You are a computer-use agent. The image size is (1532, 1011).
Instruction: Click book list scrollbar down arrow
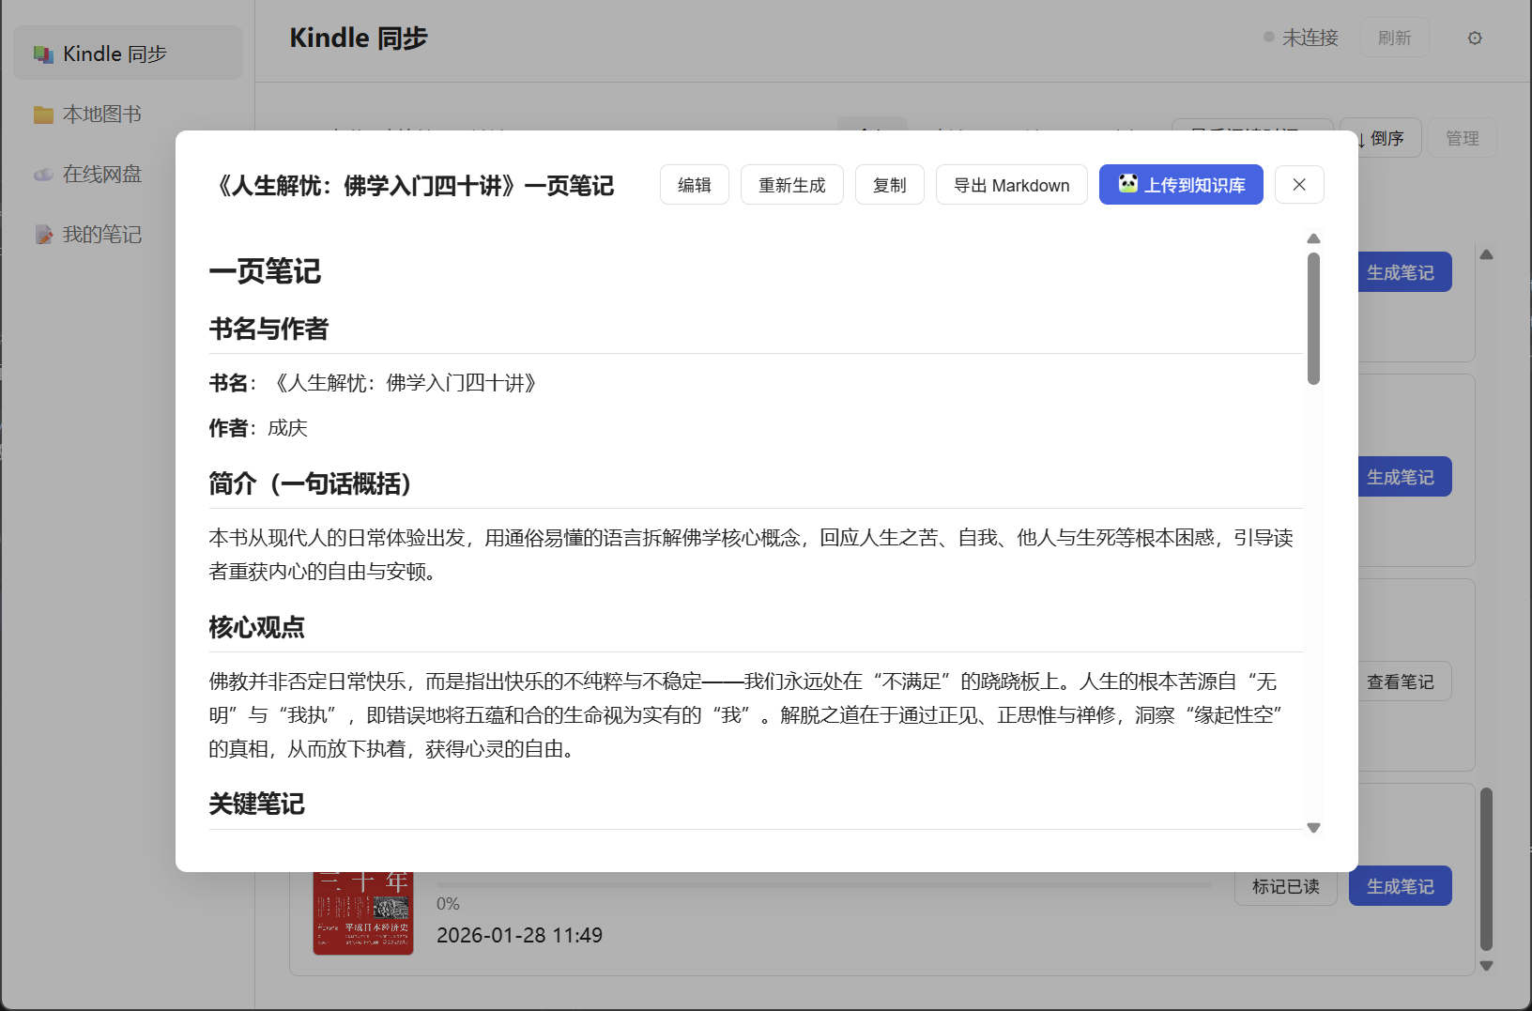[x=1487, y=966]
